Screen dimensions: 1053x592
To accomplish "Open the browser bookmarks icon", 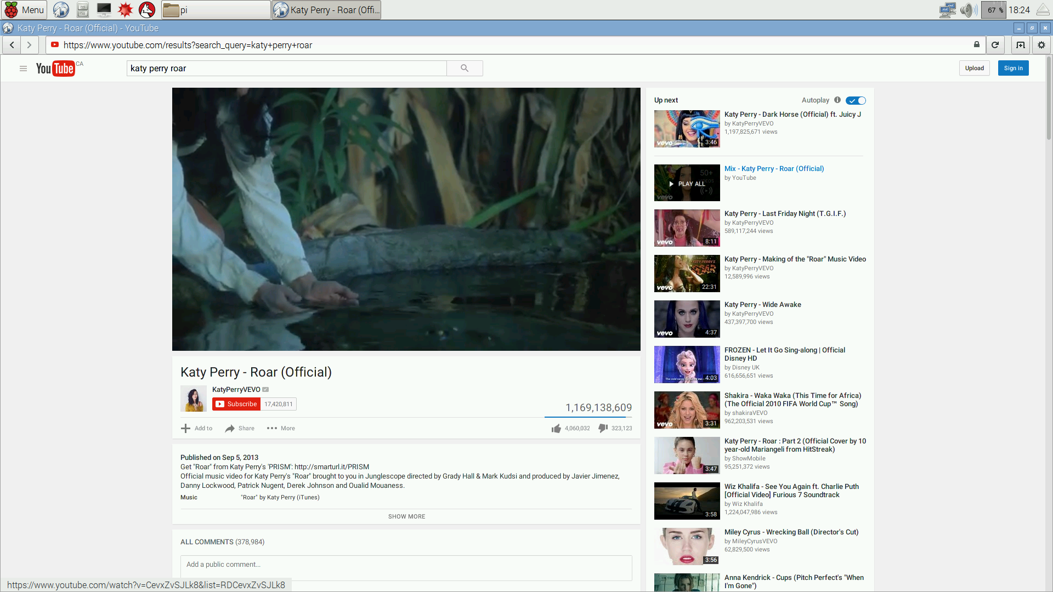I will pyautogui.click(x=1021, y=45).
